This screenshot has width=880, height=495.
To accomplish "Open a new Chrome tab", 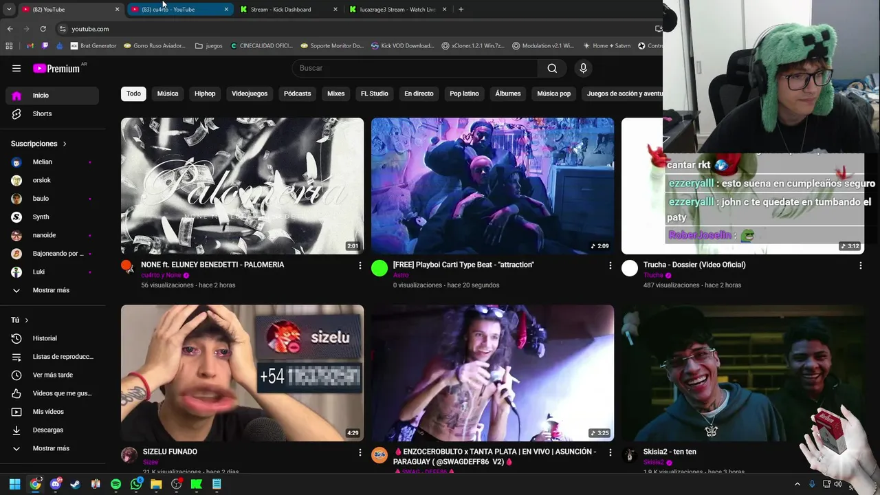I will tap(461, 10).
